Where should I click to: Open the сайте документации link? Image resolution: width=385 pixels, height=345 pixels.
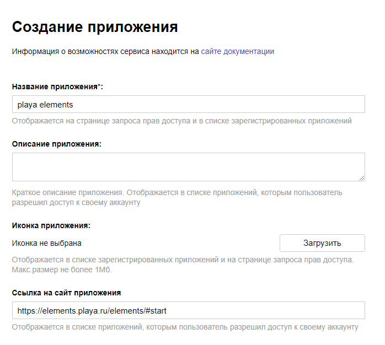(237, 52)
